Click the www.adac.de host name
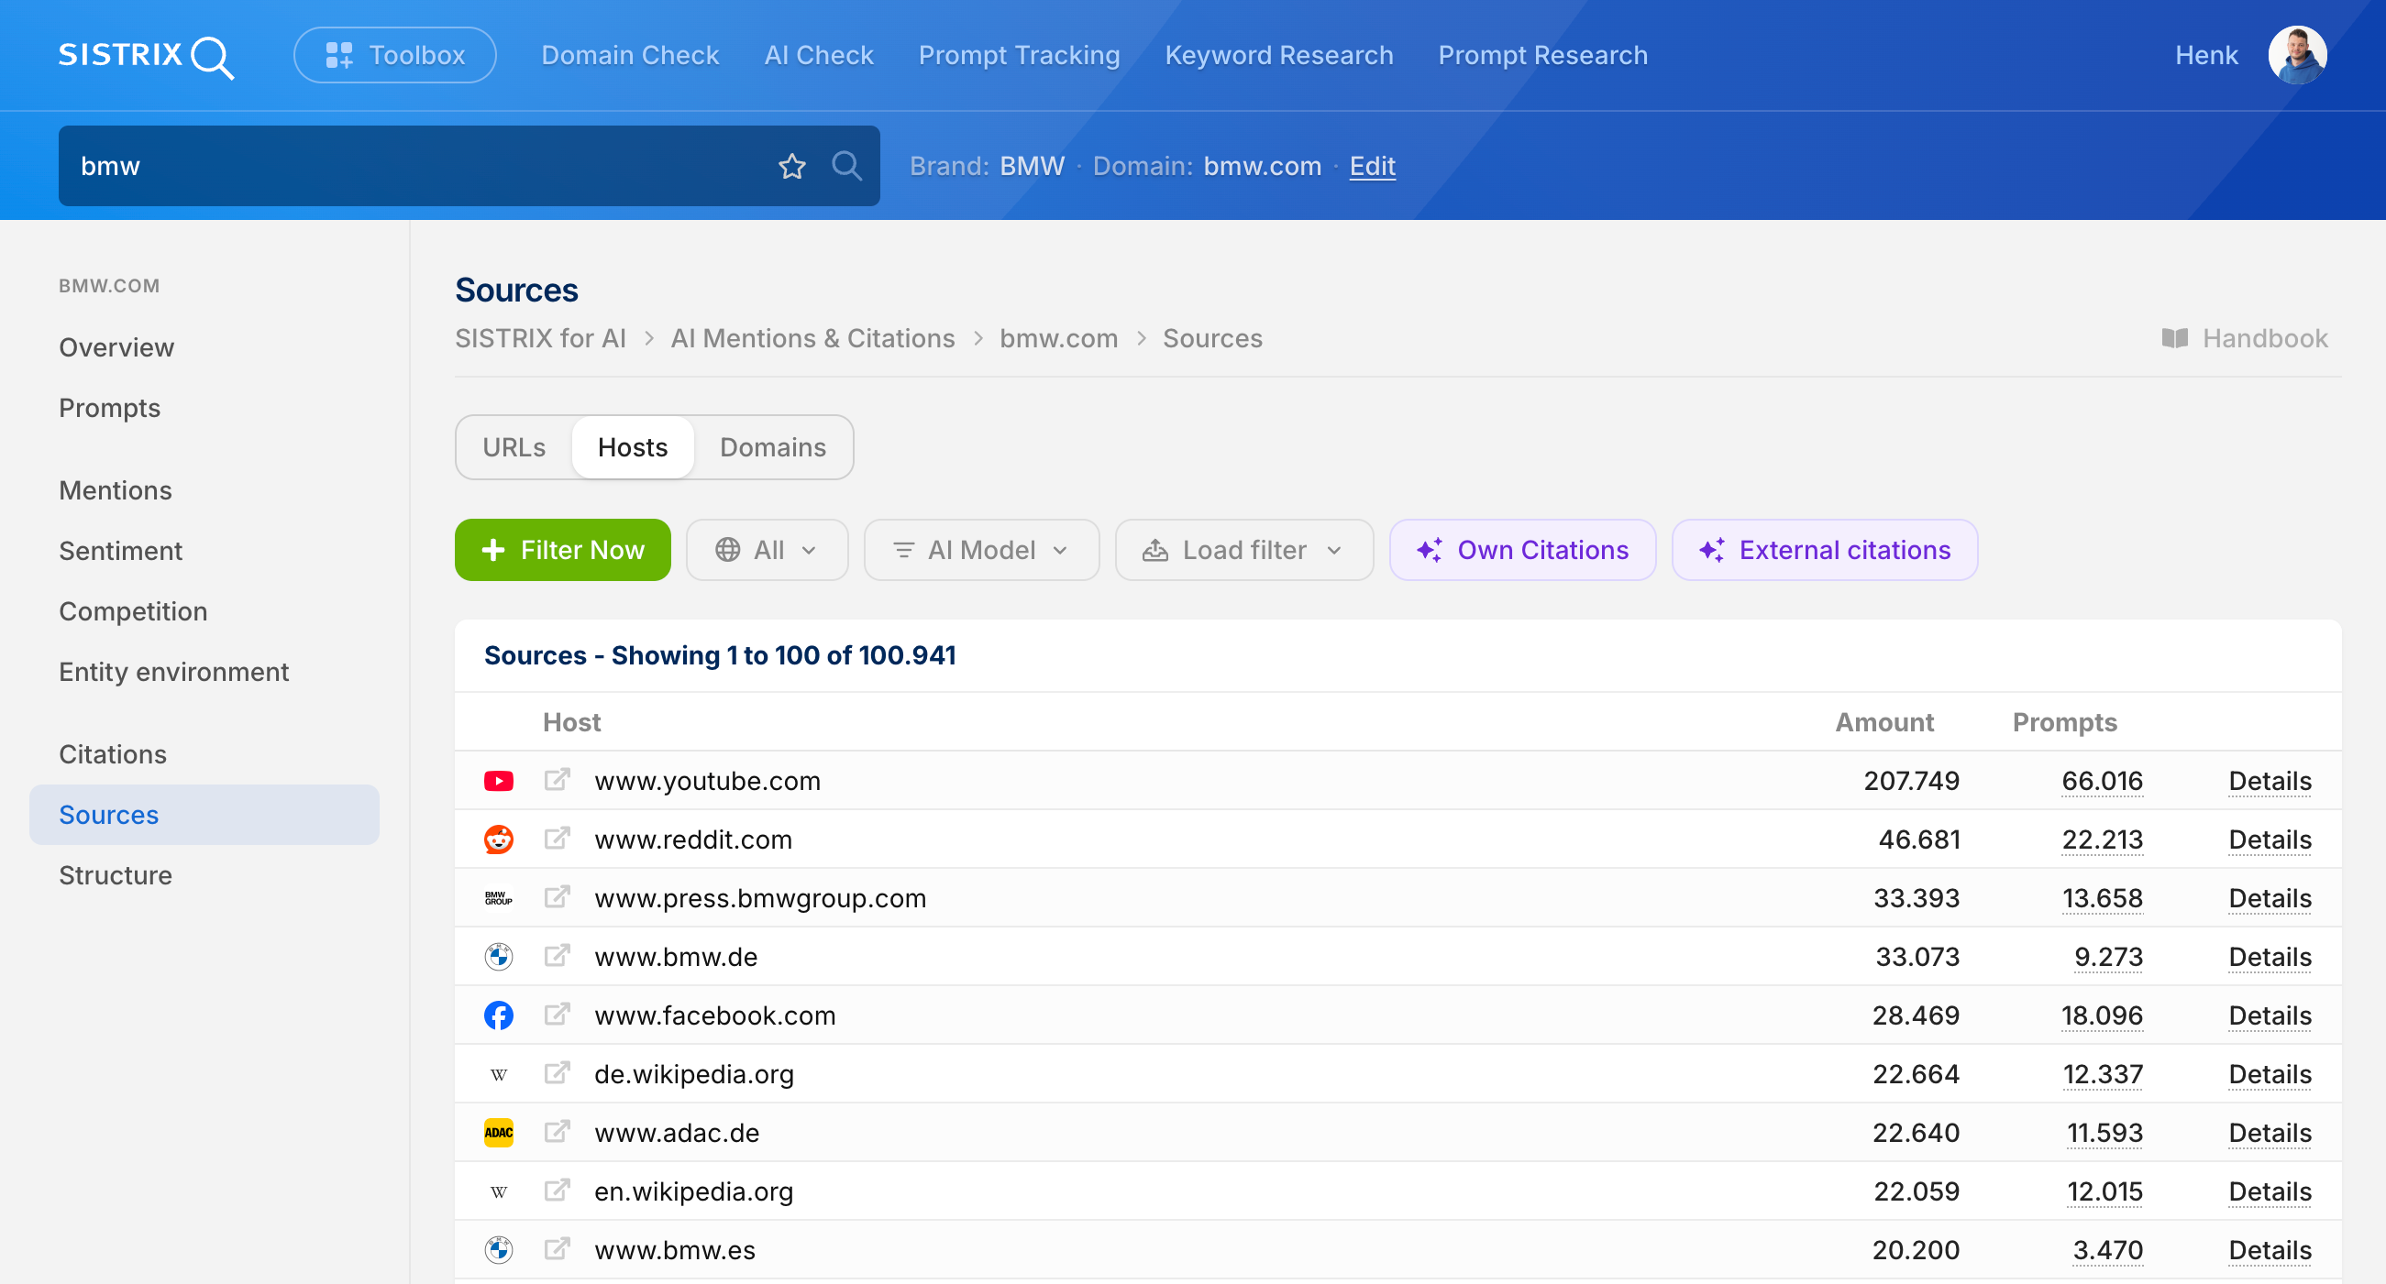 (x=676, y=1132)
